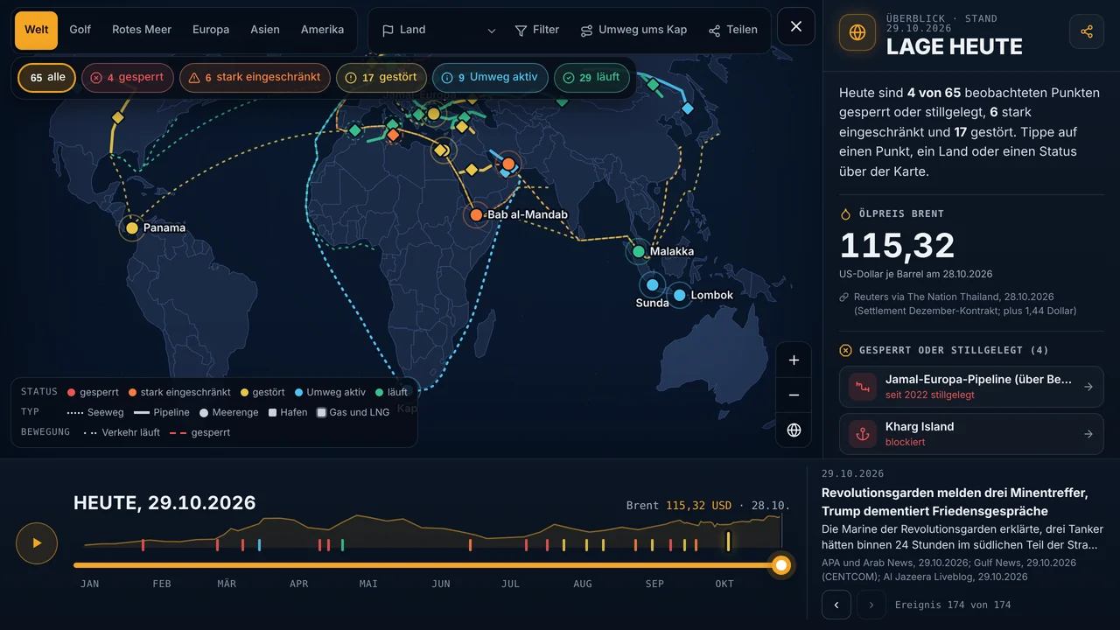This screenshot has height=630, width=1120.
Task: Click the globe overview icon beside Lage Heute
Action: (x=857, y=32)
